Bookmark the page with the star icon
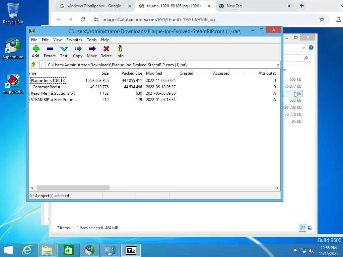 322,19
